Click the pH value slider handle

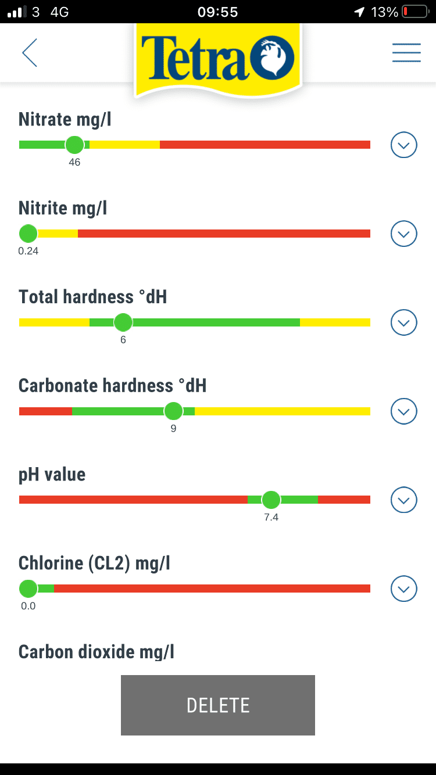pyautogui.click(x=271, y=500)
